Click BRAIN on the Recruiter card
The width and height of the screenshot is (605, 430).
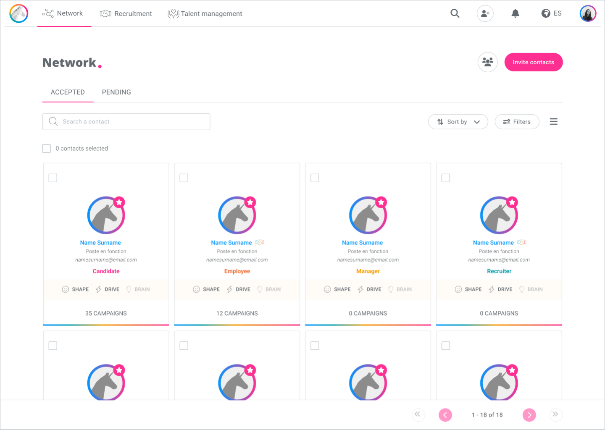pos(531,289)
